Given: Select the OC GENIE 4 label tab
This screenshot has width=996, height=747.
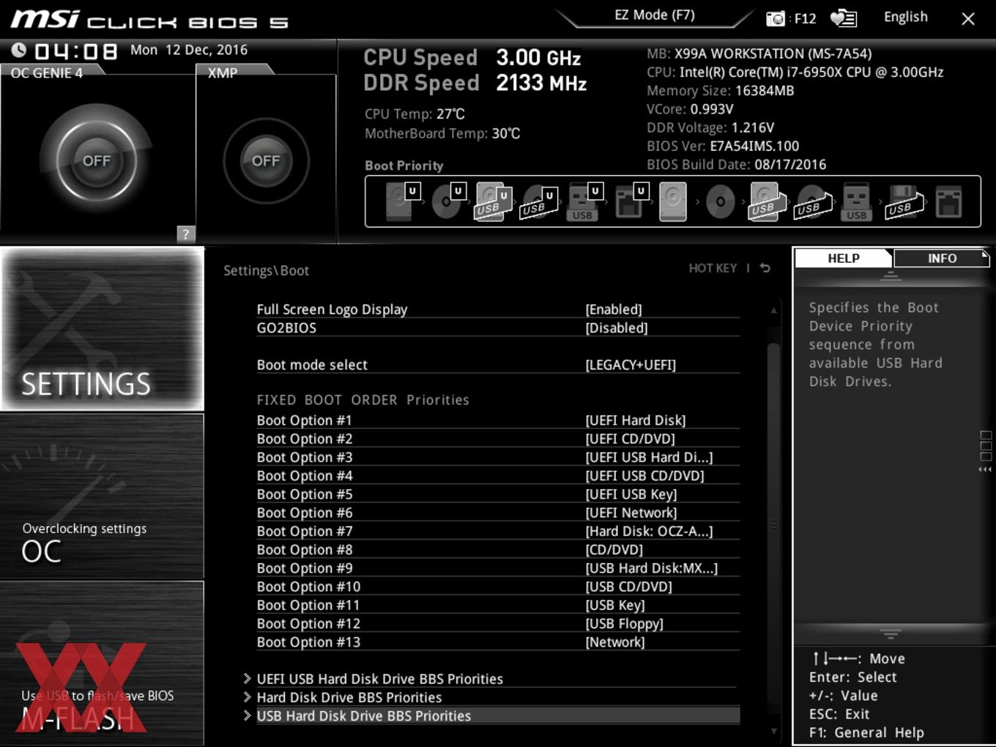Looking at the screenshot, I should pyautogui.click(x=47, y=73).
